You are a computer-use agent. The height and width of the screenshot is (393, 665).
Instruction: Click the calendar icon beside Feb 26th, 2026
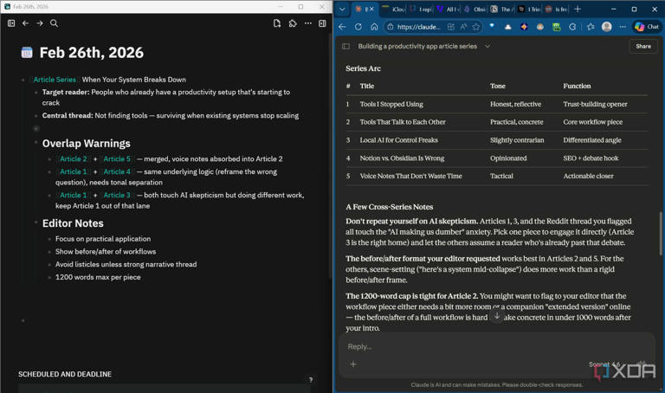[x=27, y=53]
